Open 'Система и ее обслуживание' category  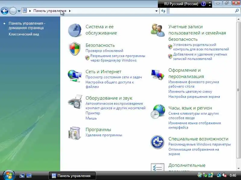(101, 30)
